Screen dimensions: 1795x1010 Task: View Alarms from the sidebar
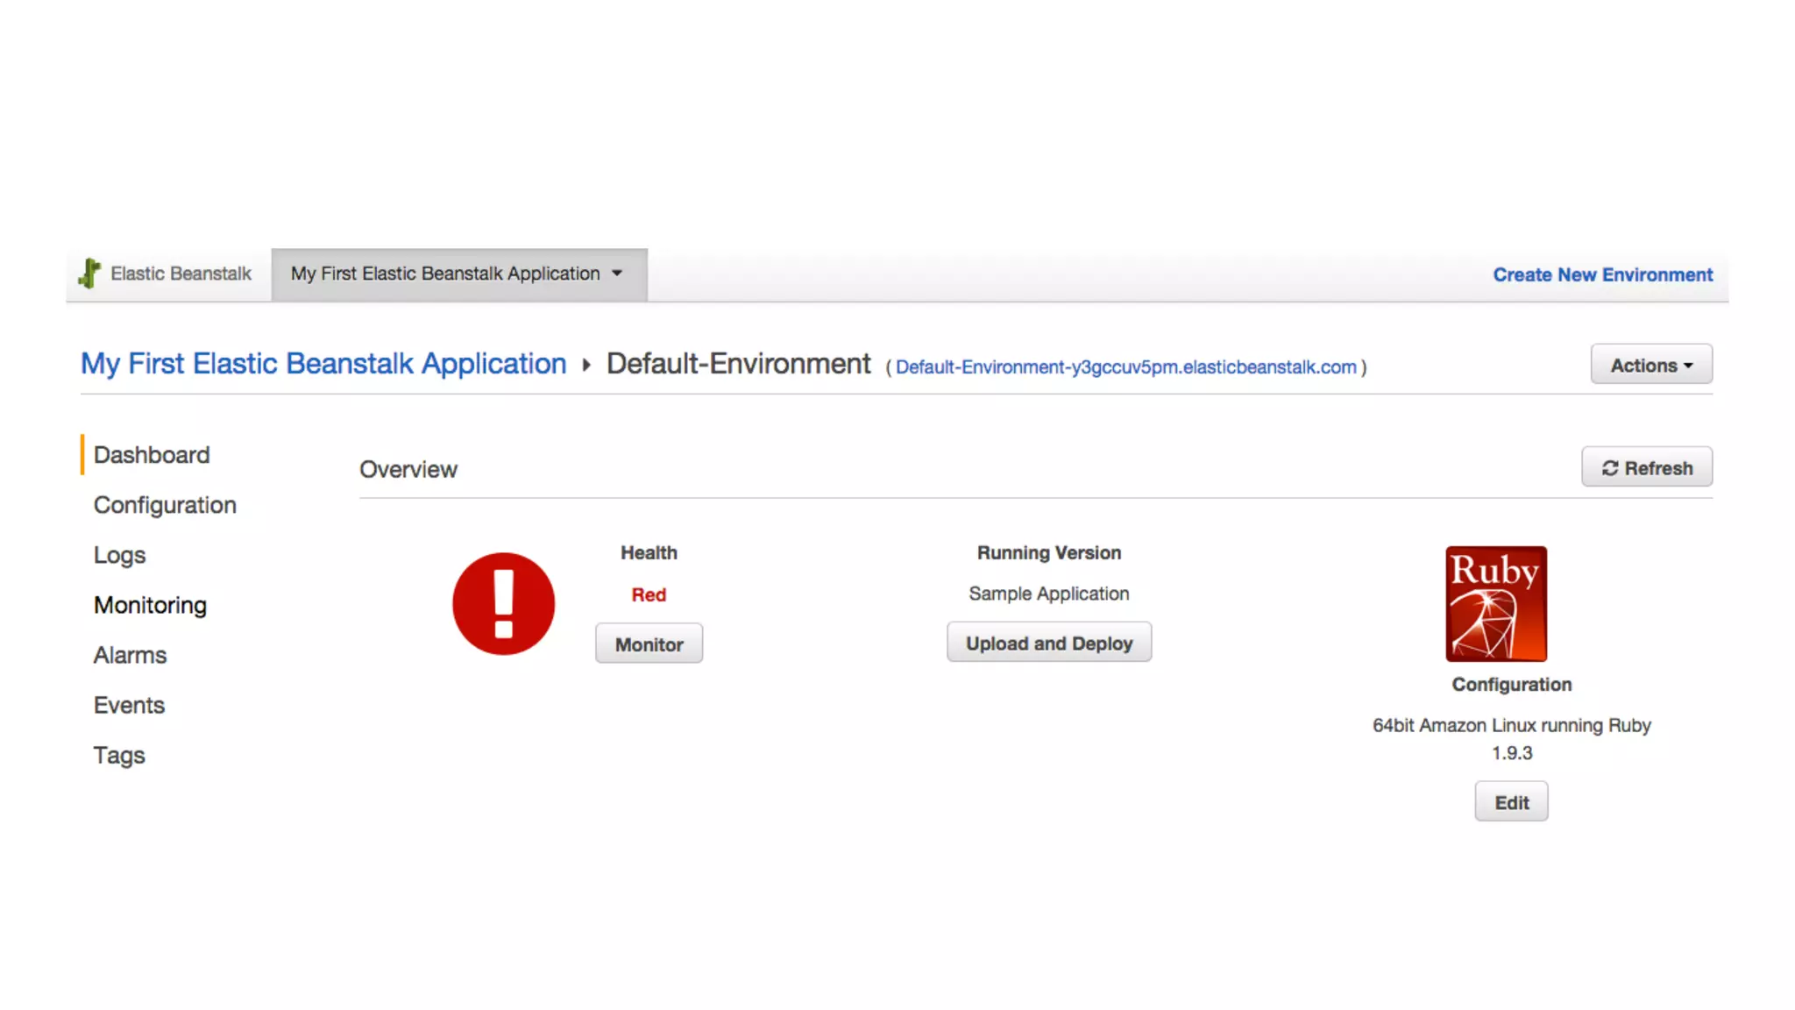[x=130, y=655]
